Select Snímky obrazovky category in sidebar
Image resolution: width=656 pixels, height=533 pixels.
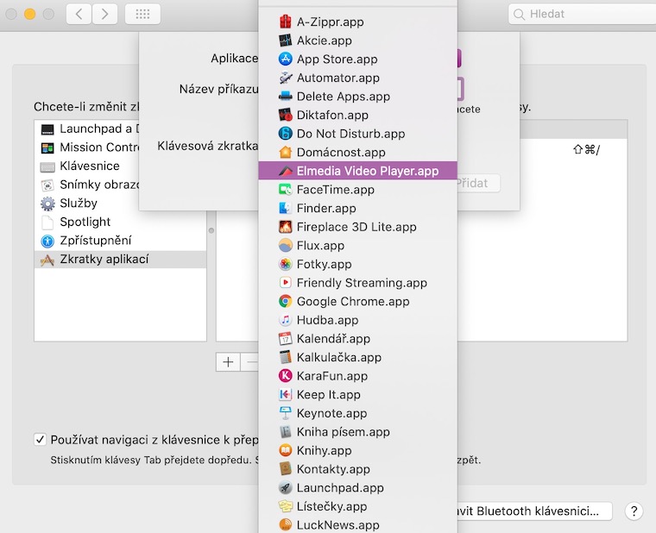tap(87, 185)
